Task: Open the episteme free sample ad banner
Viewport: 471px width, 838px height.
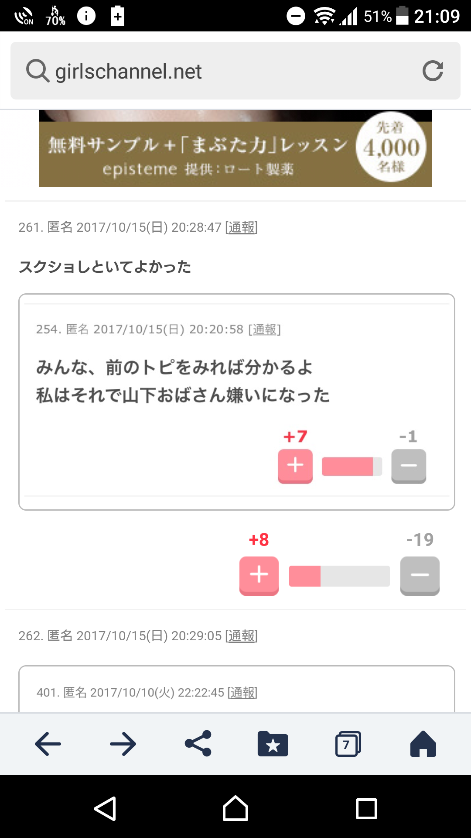Action: click(235, 148)
